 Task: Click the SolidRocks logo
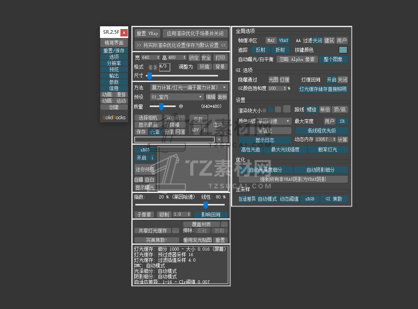pyautogui.click(x=114, y=117)
